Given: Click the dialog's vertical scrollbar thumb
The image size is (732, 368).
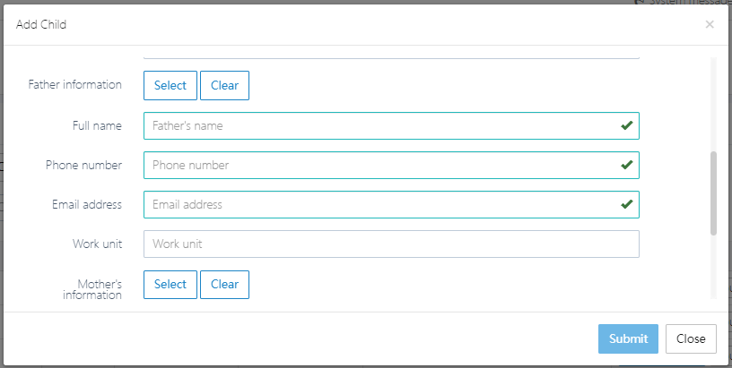Looking at the screenshot, I should click(714, 193).
